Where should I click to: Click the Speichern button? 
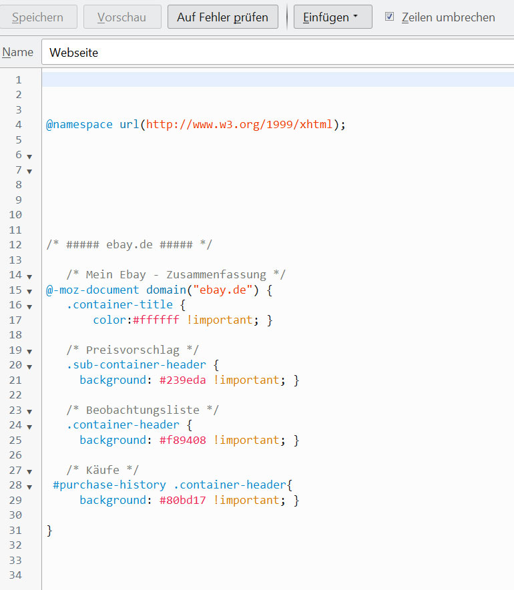[x=39, y=17]
